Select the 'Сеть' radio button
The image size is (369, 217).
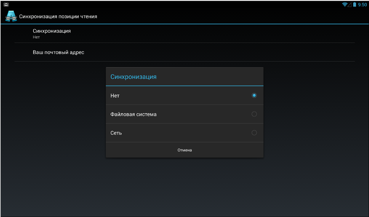pyautogui.click(x=254, y=133)
